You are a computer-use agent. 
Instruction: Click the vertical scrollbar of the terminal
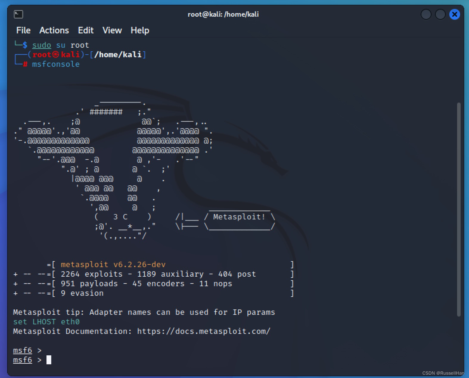[x=459, y=209]
